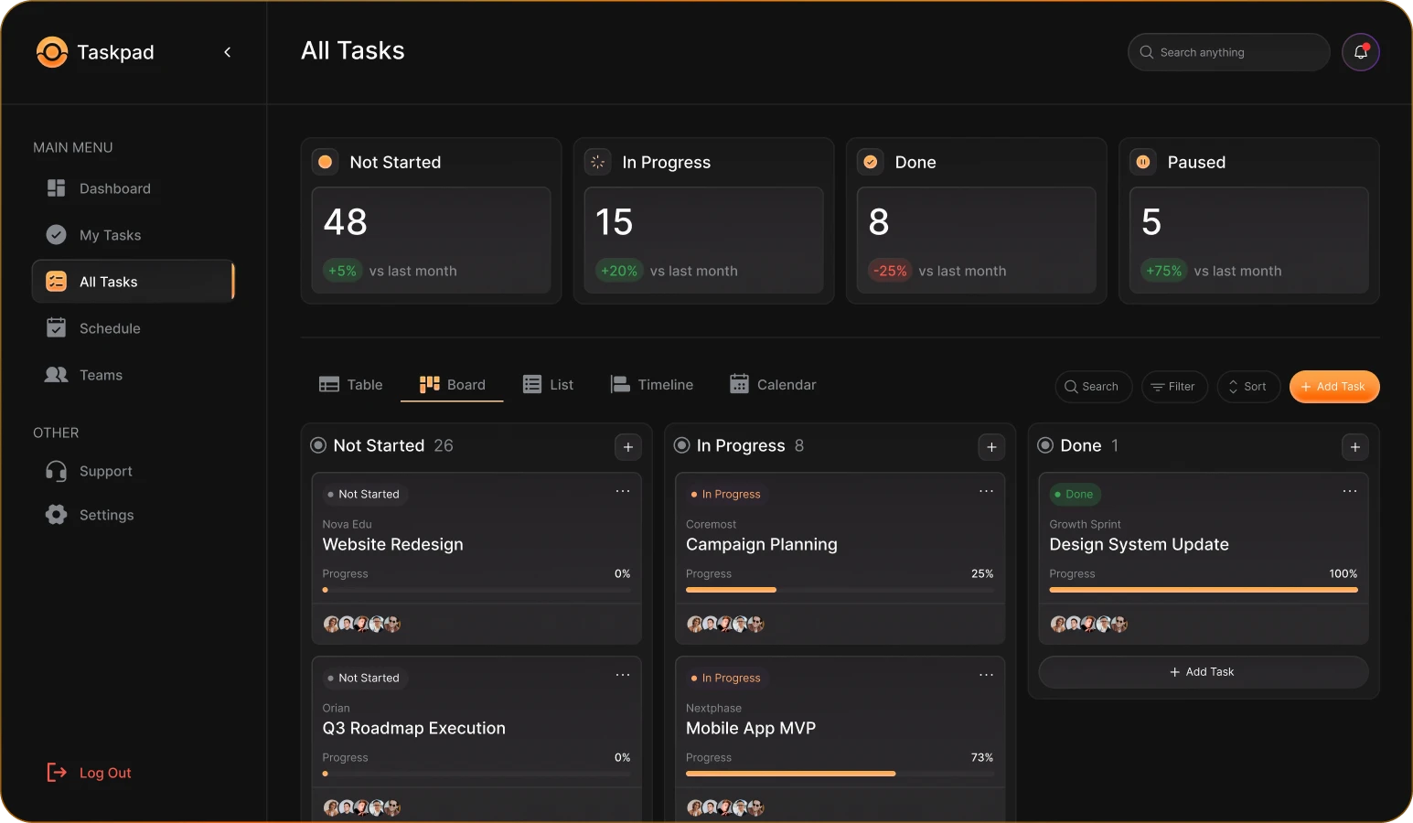Click the Taskpad logo icon
The height and width of the screenshot is (823, 1413).
click(x=51, y=52)
